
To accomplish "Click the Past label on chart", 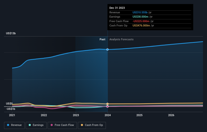I will click(x=102, y=40).
